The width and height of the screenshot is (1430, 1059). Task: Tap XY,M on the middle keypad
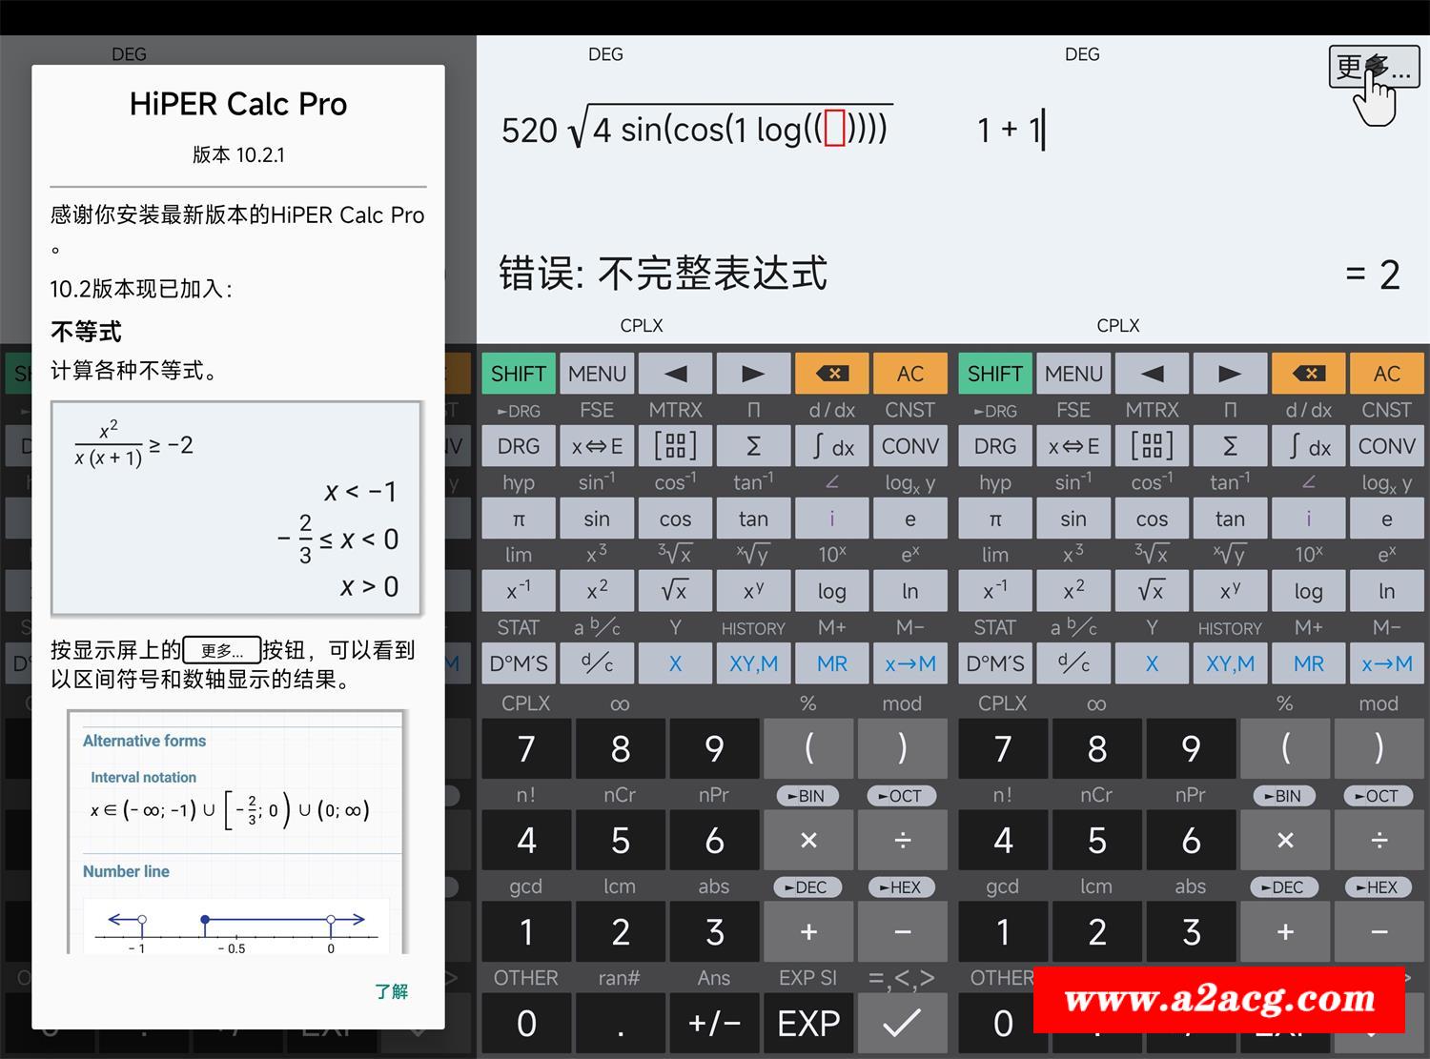pos(753,663)
